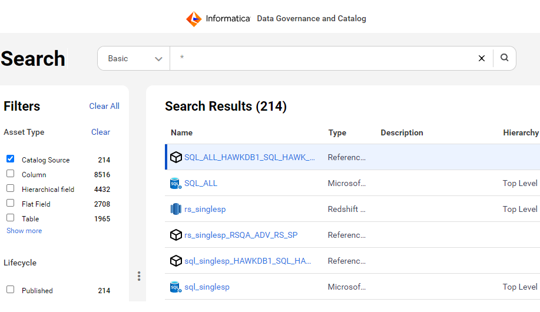Open rs_singlesp_RSQA_ADV_RS_SP result link
Viewport: 540px width, 312px height.
pos(241,235)
